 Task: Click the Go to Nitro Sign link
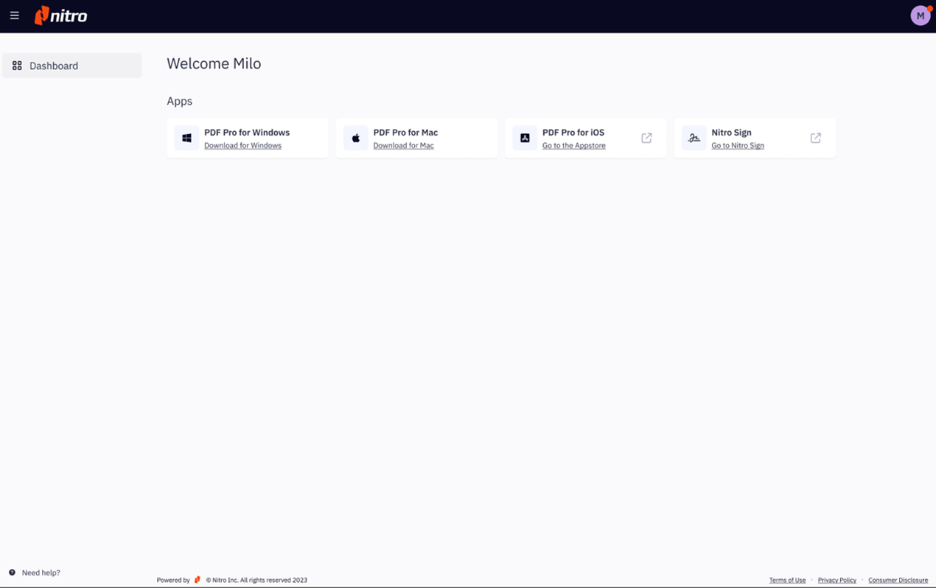(x=738, y=145)
